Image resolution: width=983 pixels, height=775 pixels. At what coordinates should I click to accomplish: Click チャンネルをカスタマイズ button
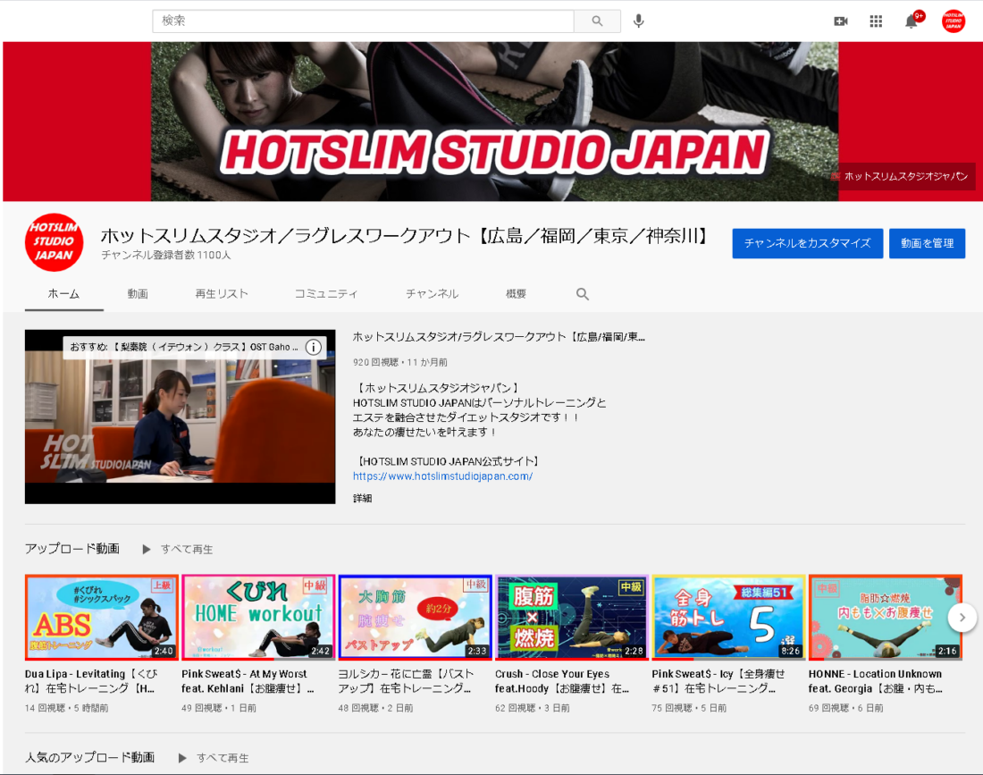pos(808,243)
